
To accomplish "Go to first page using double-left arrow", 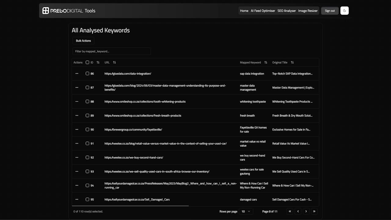I will [290, 211].
